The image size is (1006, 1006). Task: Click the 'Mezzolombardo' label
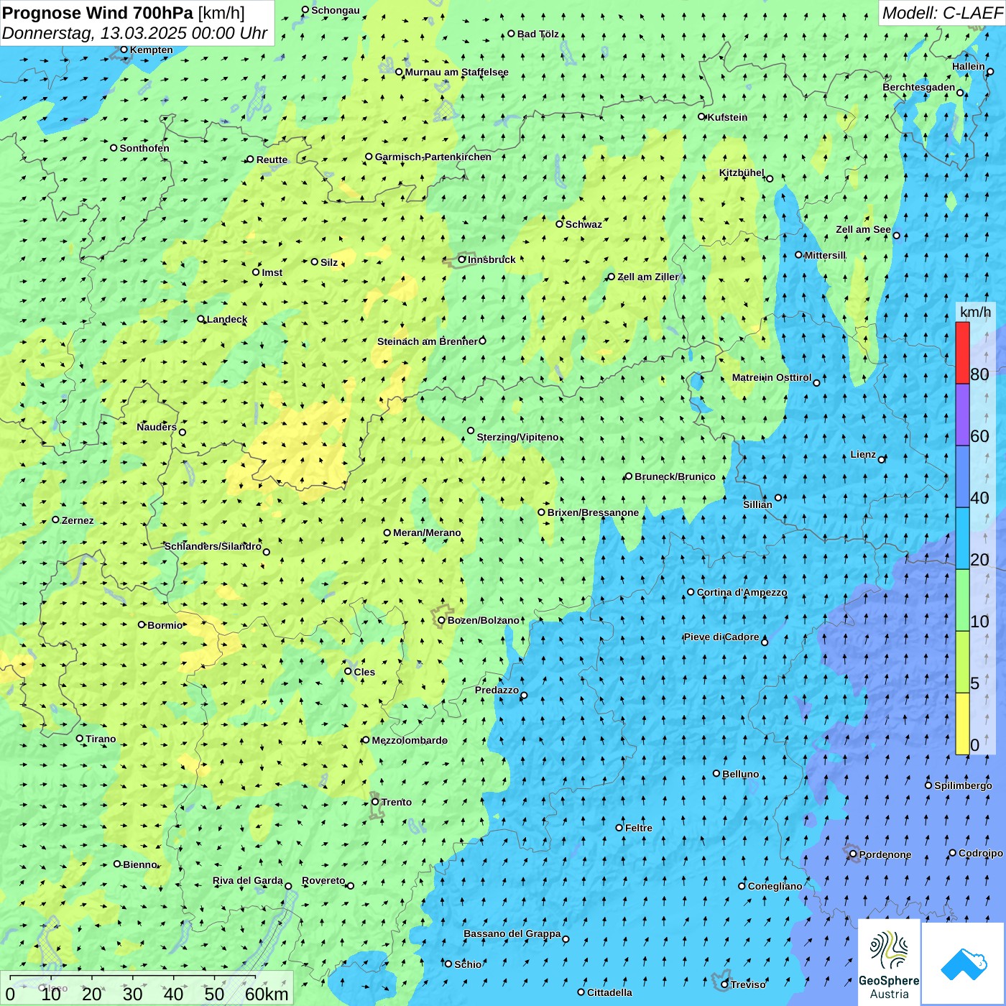click(x=410, y=740)
